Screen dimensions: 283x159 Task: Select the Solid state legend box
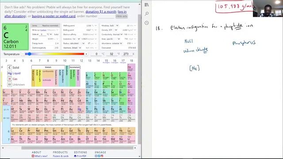click(9, 68)
